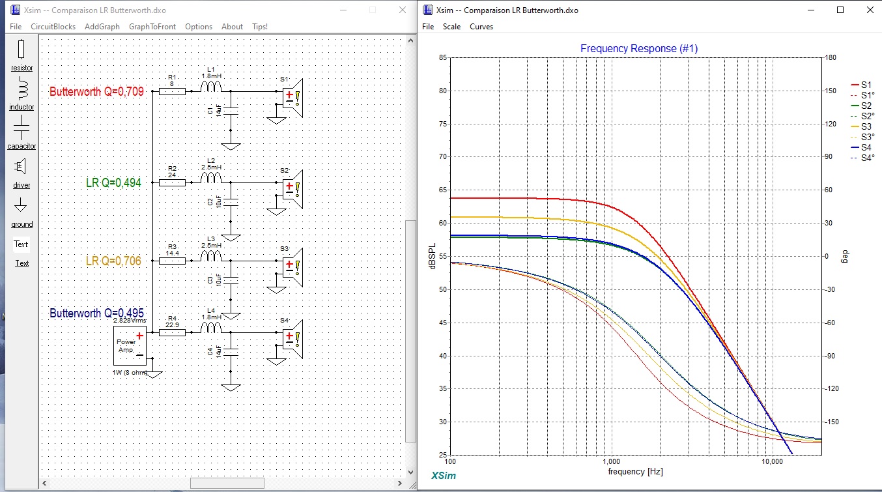882x492 pixels.
Task: Click the horizontal scrollbar thumb
Action: click(x=227, y=483)
